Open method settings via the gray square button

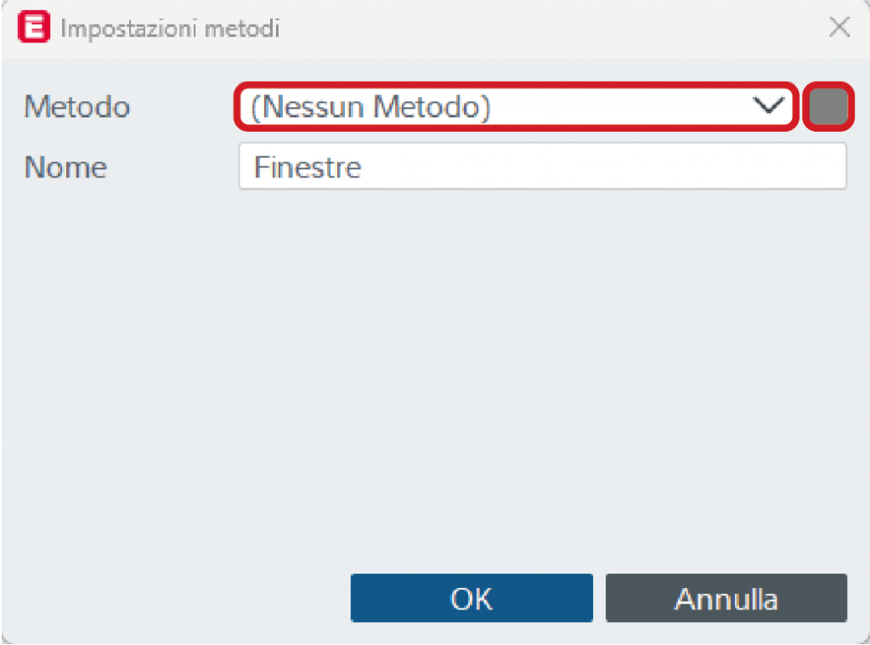(828, 106)
